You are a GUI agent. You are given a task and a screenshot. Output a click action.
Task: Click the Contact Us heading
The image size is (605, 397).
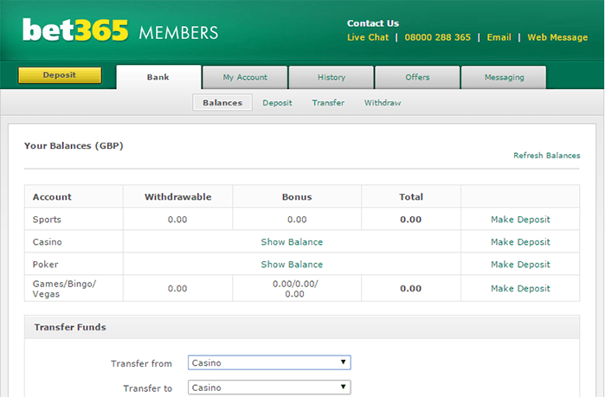(373, 23)
